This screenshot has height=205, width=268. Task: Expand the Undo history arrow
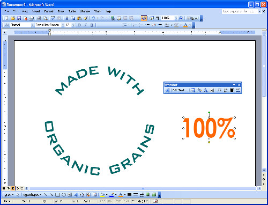click(x=98, y=18)
